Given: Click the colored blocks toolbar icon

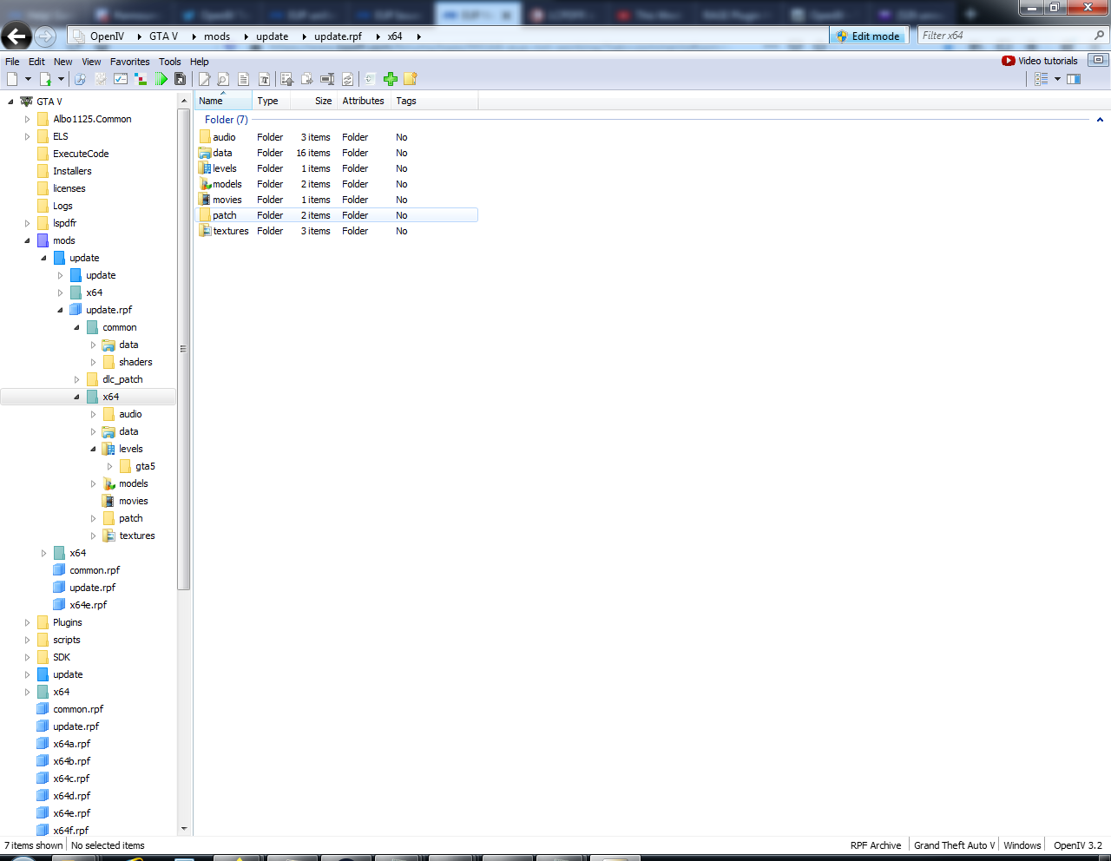Looking at the screenshot, I should click(141, 79).
